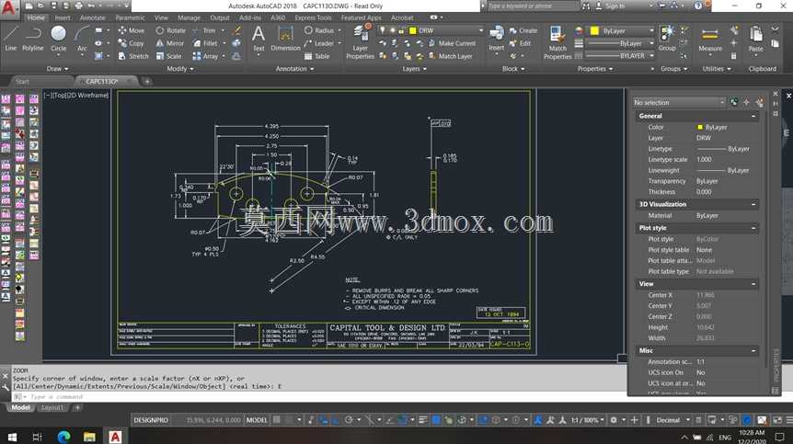Click yellow ByLayer color swatch in properties
This screenshot has width=793, height=444.
(700, 127)
